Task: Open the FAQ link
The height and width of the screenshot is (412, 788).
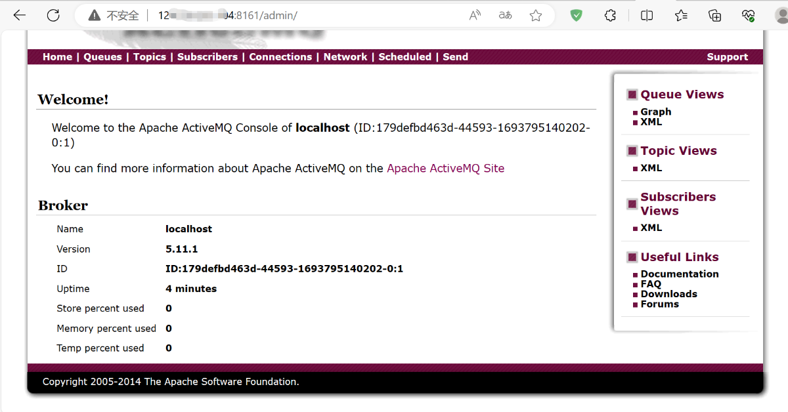Action: click(651, 284)
